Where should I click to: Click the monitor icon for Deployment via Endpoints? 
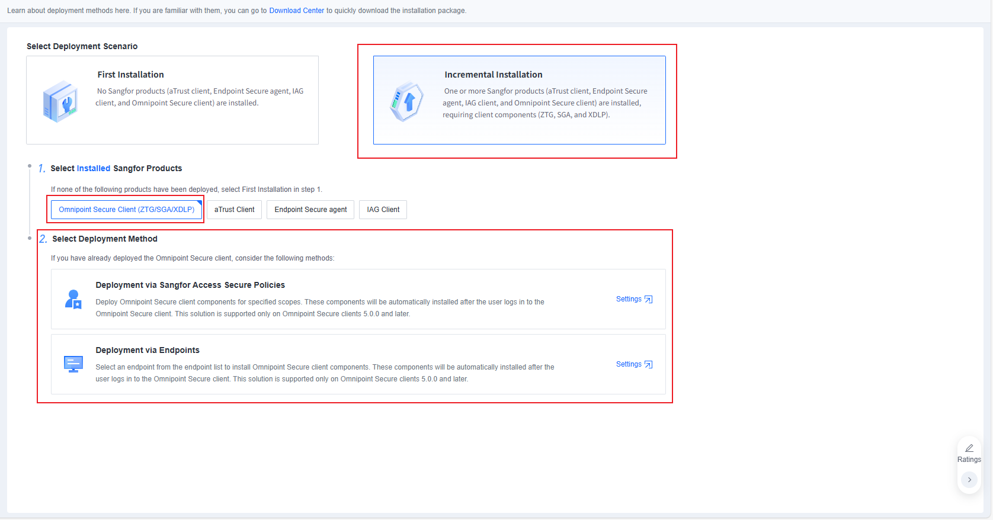pos(73,364)
